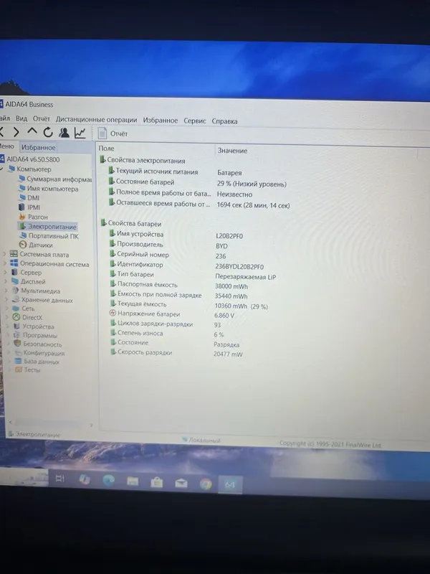The height and width of the screenshot is (574, 430).
Task: Select the Оставшееся время работы row
Action: (199, 204)
